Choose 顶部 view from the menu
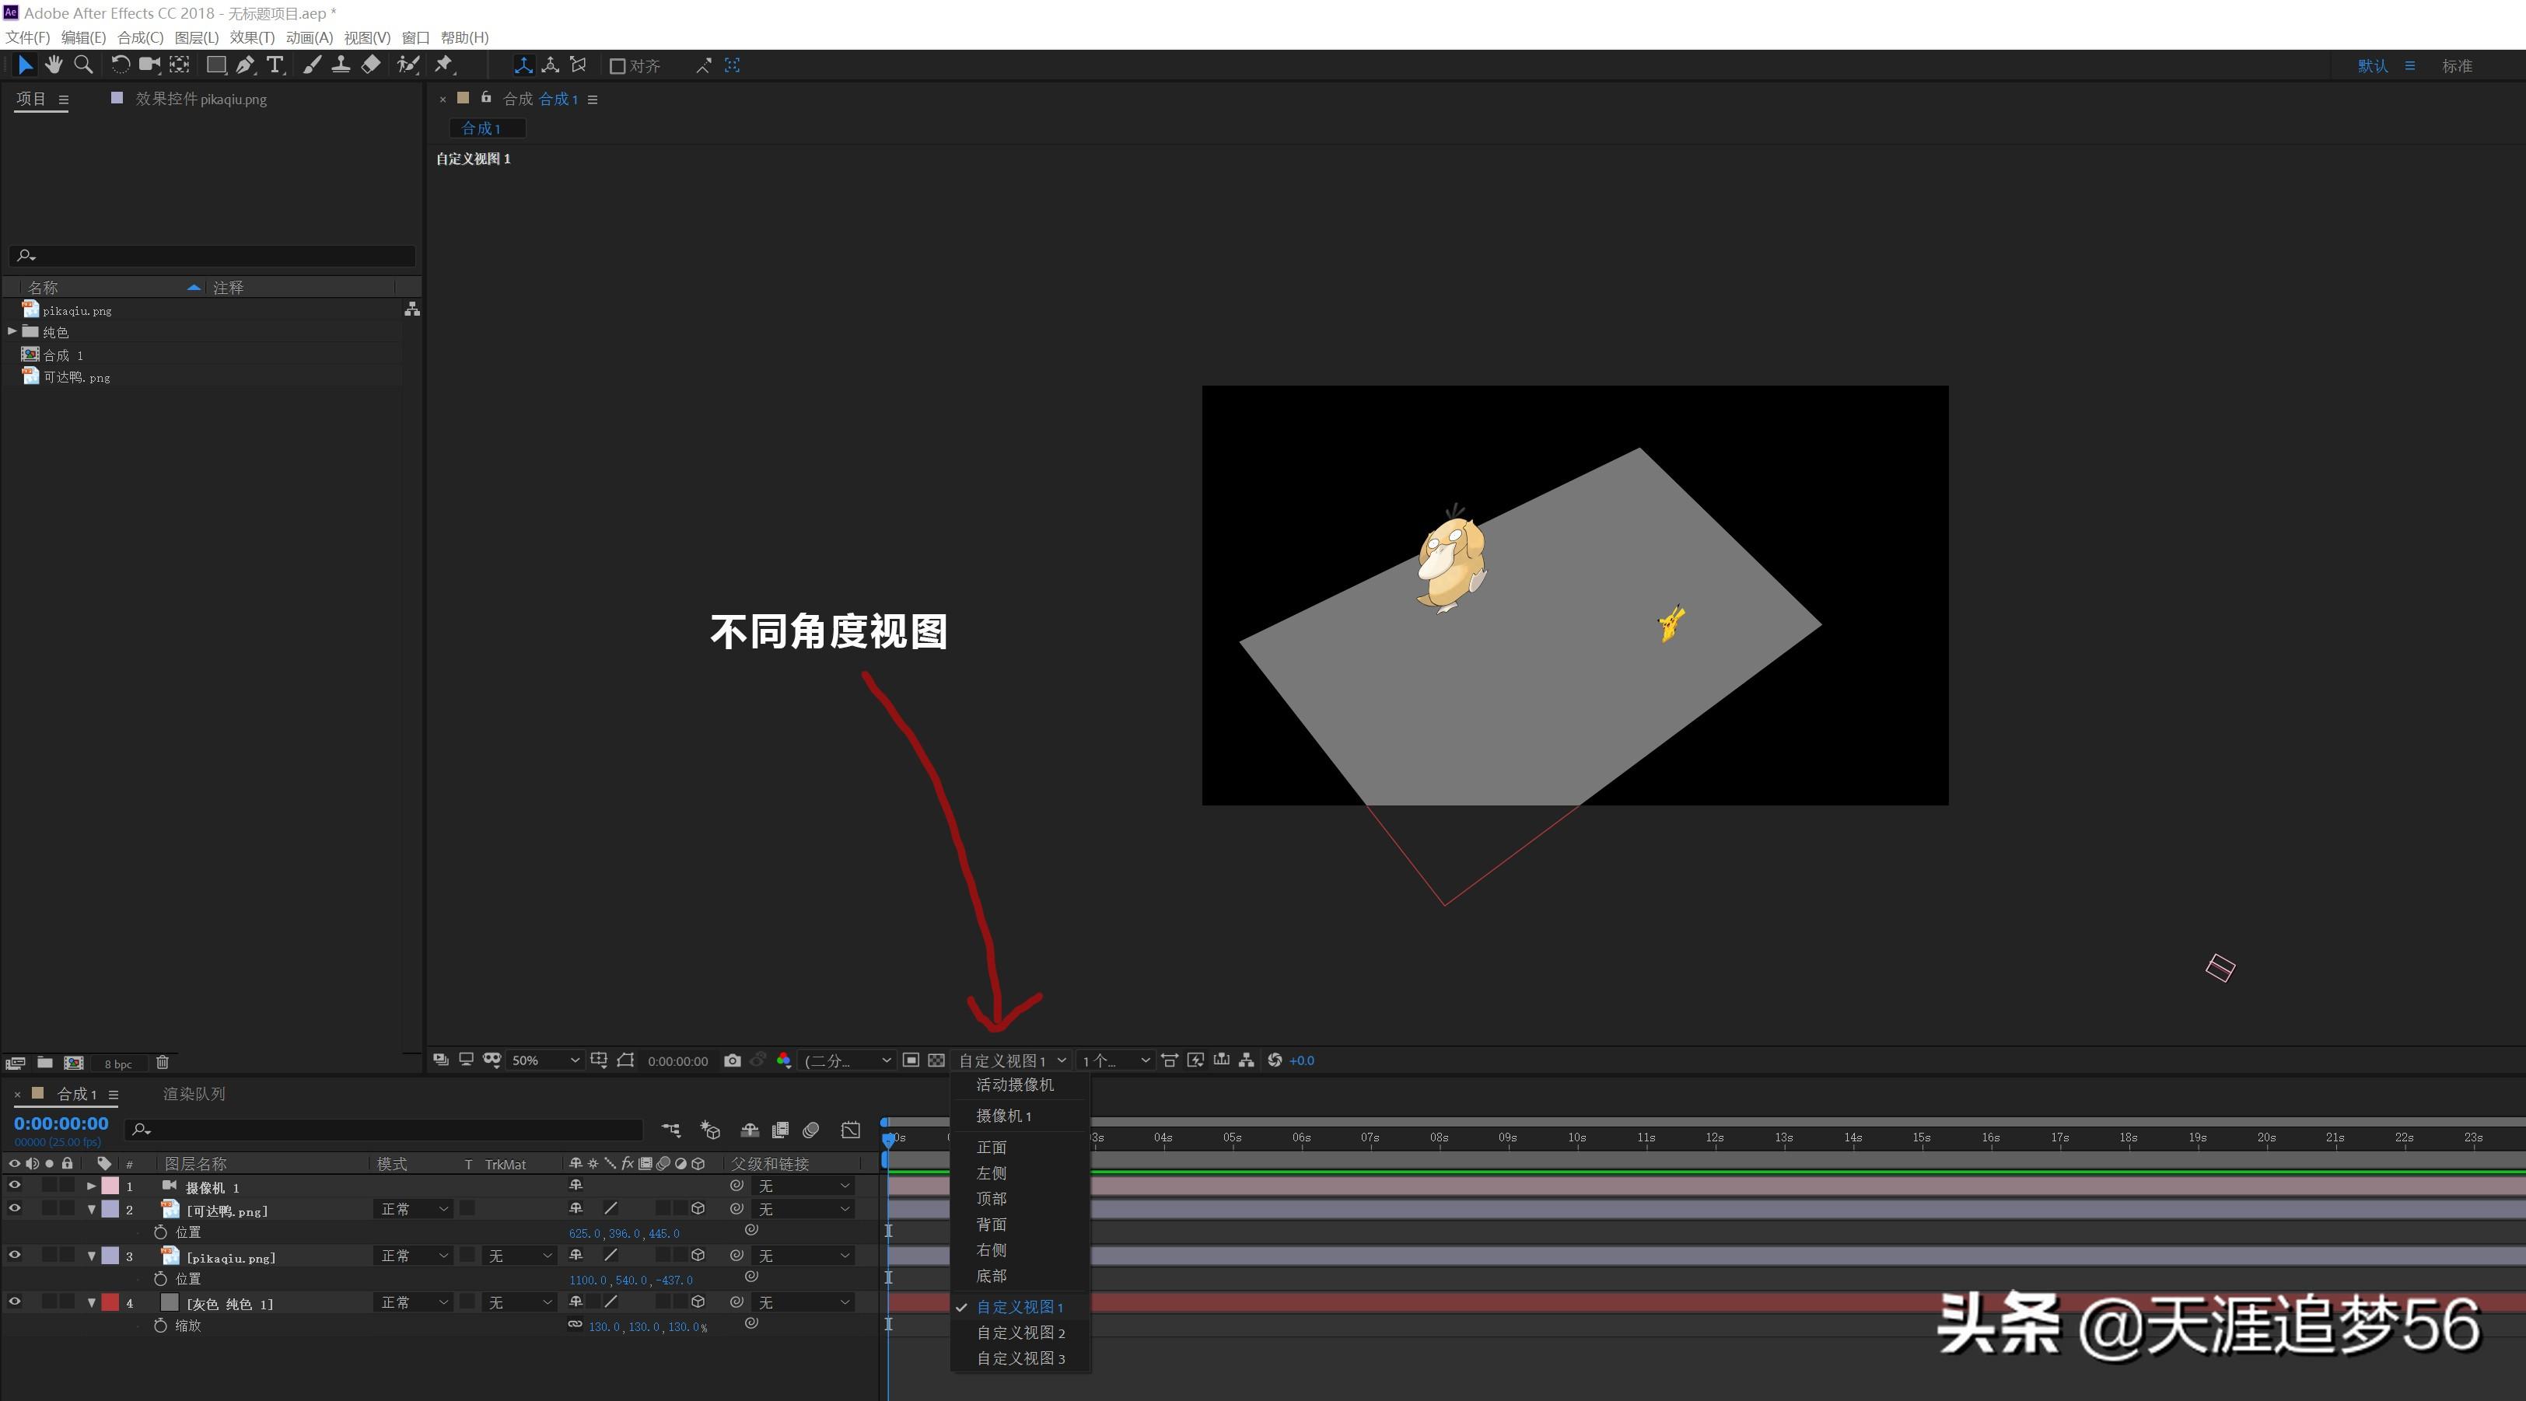Viewport: 2526px width, 1401px height. click(x=992, y=1198)
